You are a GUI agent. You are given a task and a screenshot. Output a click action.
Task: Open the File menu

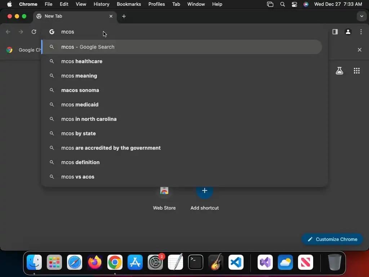(49, 4)
